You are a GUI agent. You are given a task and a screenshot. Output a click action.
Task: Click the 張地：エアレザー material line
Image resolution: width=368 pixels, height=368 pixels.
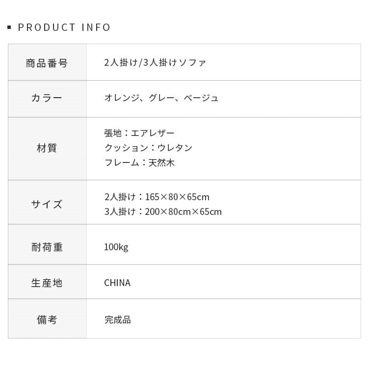(139, 133)
